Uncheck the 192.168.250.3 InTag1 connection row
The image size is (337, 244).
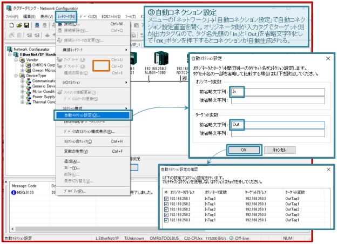click(x=166, y=220)
